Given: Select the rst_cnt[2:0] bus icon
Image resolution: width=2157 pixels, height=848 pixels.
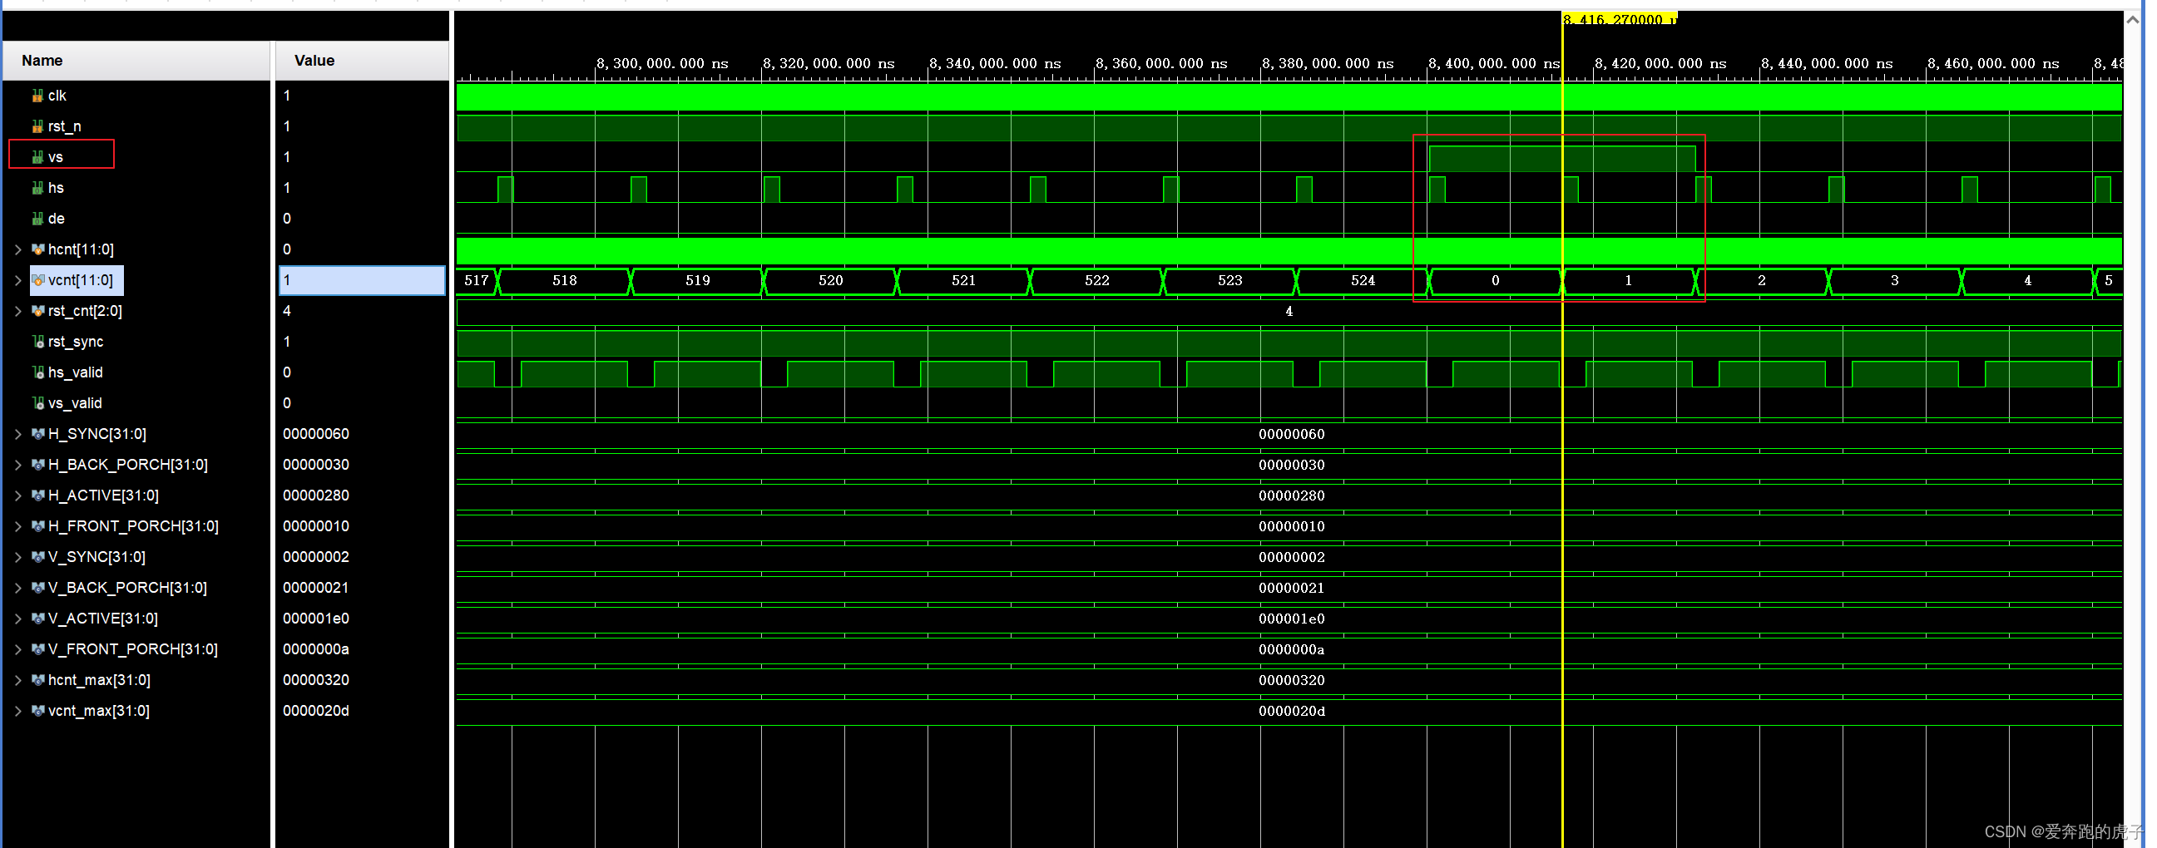Looking at the screenshot, I should tap(38, 311).
